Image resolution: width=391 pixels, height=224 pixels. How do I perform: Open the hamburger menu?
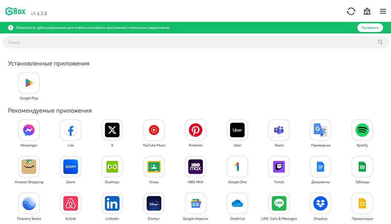(383, 12)
